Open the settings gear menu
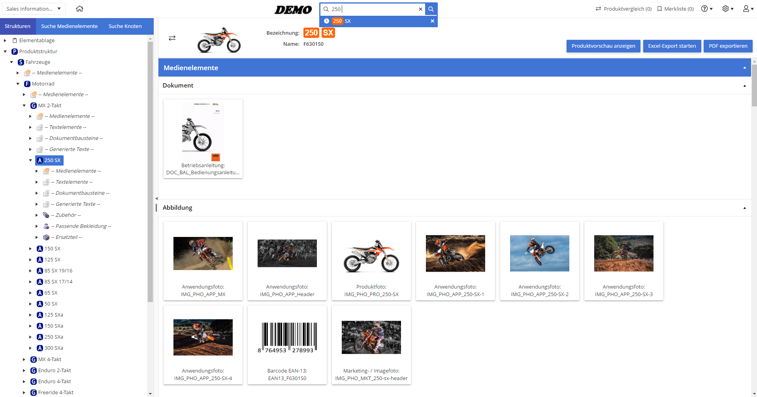Image resolution: width=757 pixels, height=397 pixels. 728,9
